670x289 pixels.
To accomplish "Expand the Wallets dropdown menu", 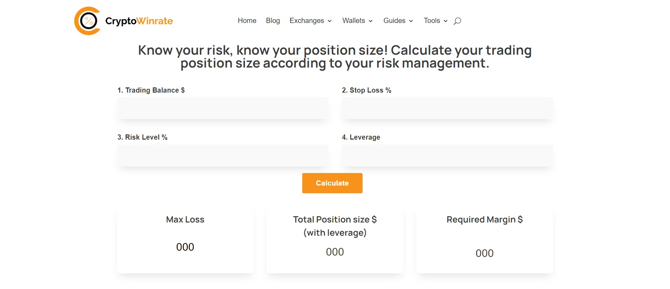I will pyautogui.click(x=357, y=21).
